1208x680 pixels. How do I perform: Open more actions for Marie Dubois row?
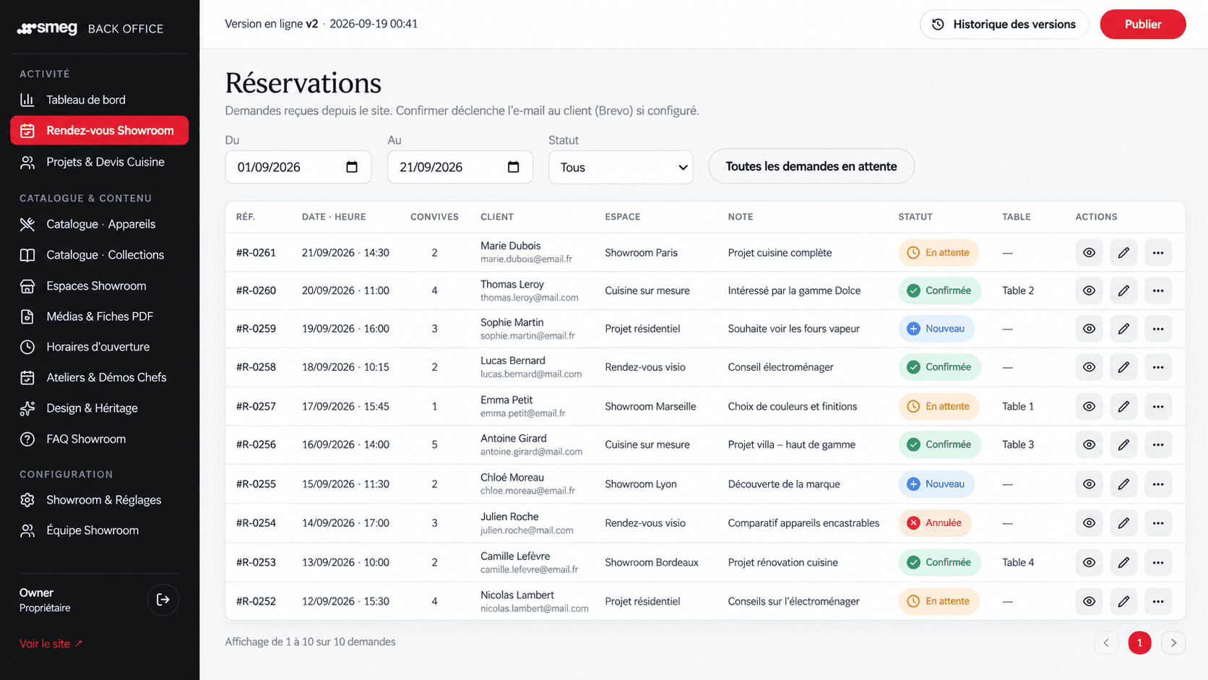click(1158, 253)
